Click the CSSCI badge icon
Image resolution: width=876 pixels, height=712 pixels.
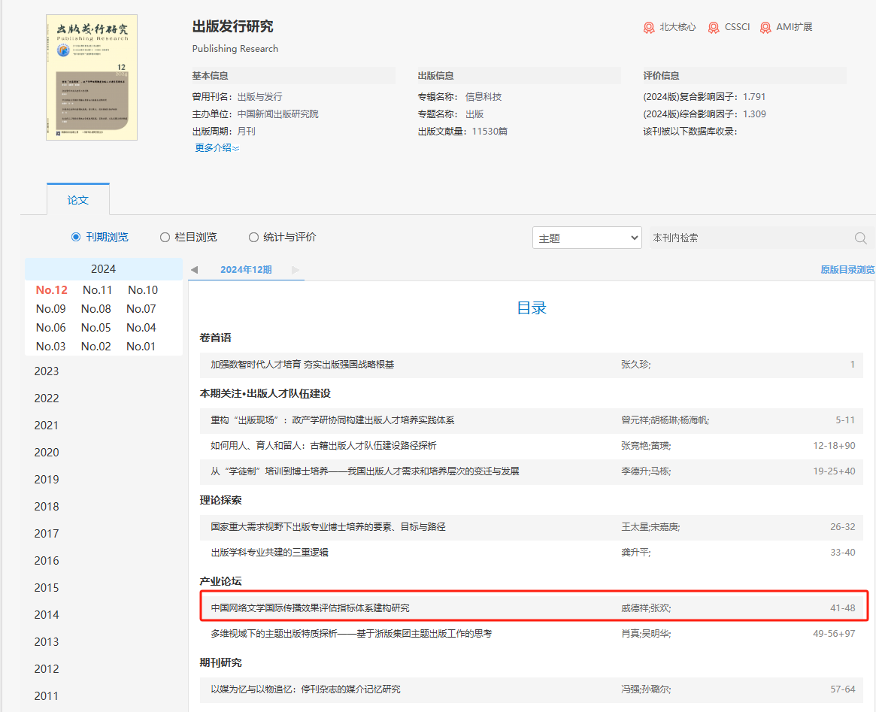pos(714,28)
